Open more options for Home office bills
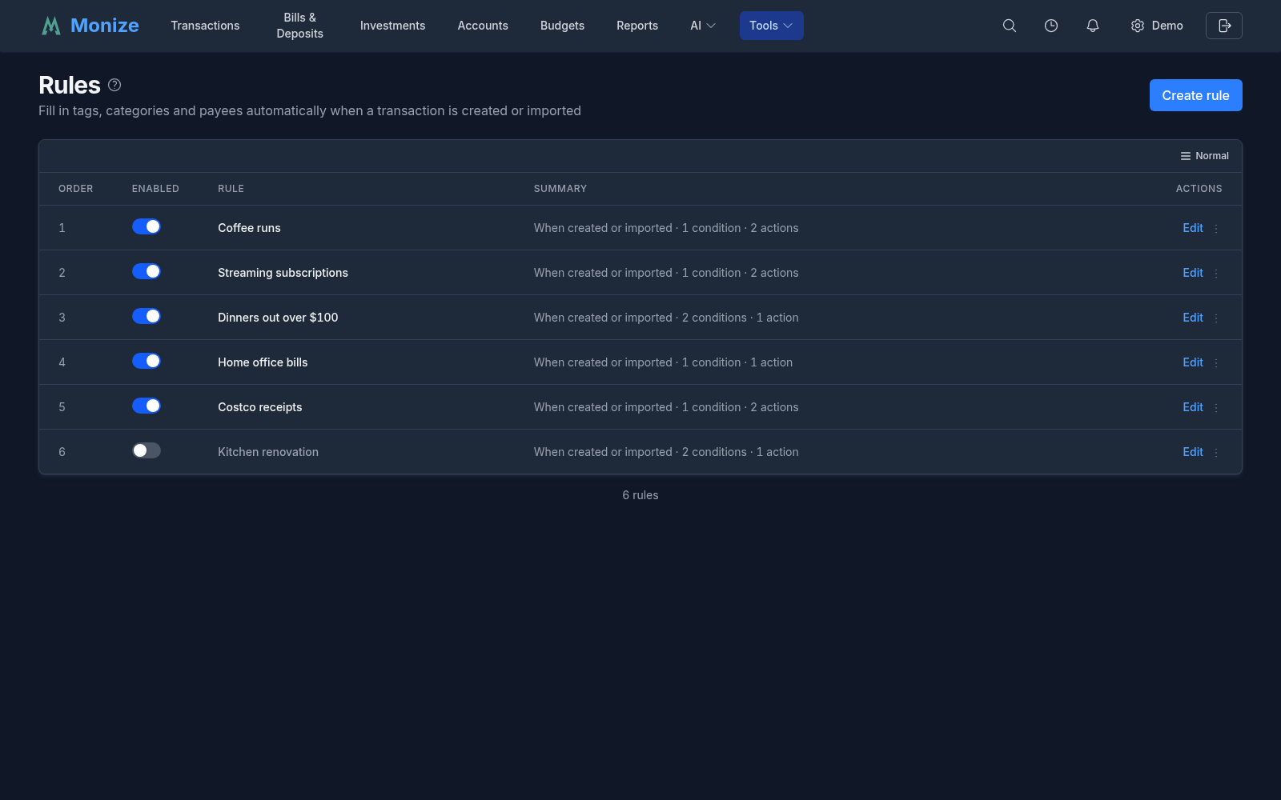Screen dimensions: 1281x800 point(1216,362)
